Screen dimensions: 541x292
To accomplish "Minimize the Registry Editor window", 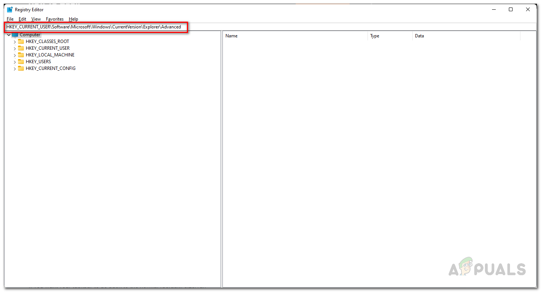I will (x=493, y=10).
